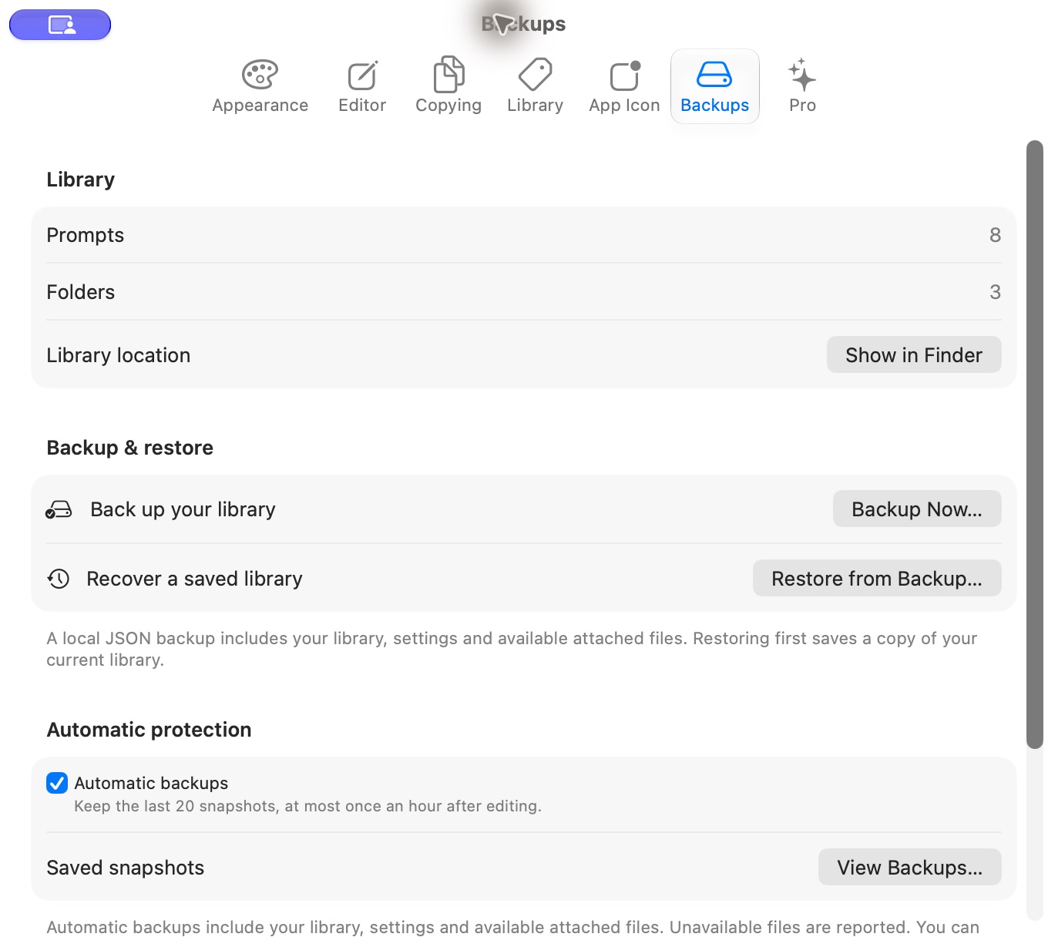Click the 'Recover a saved library' text
This screenshot has width=1048, height=937.
194,579
